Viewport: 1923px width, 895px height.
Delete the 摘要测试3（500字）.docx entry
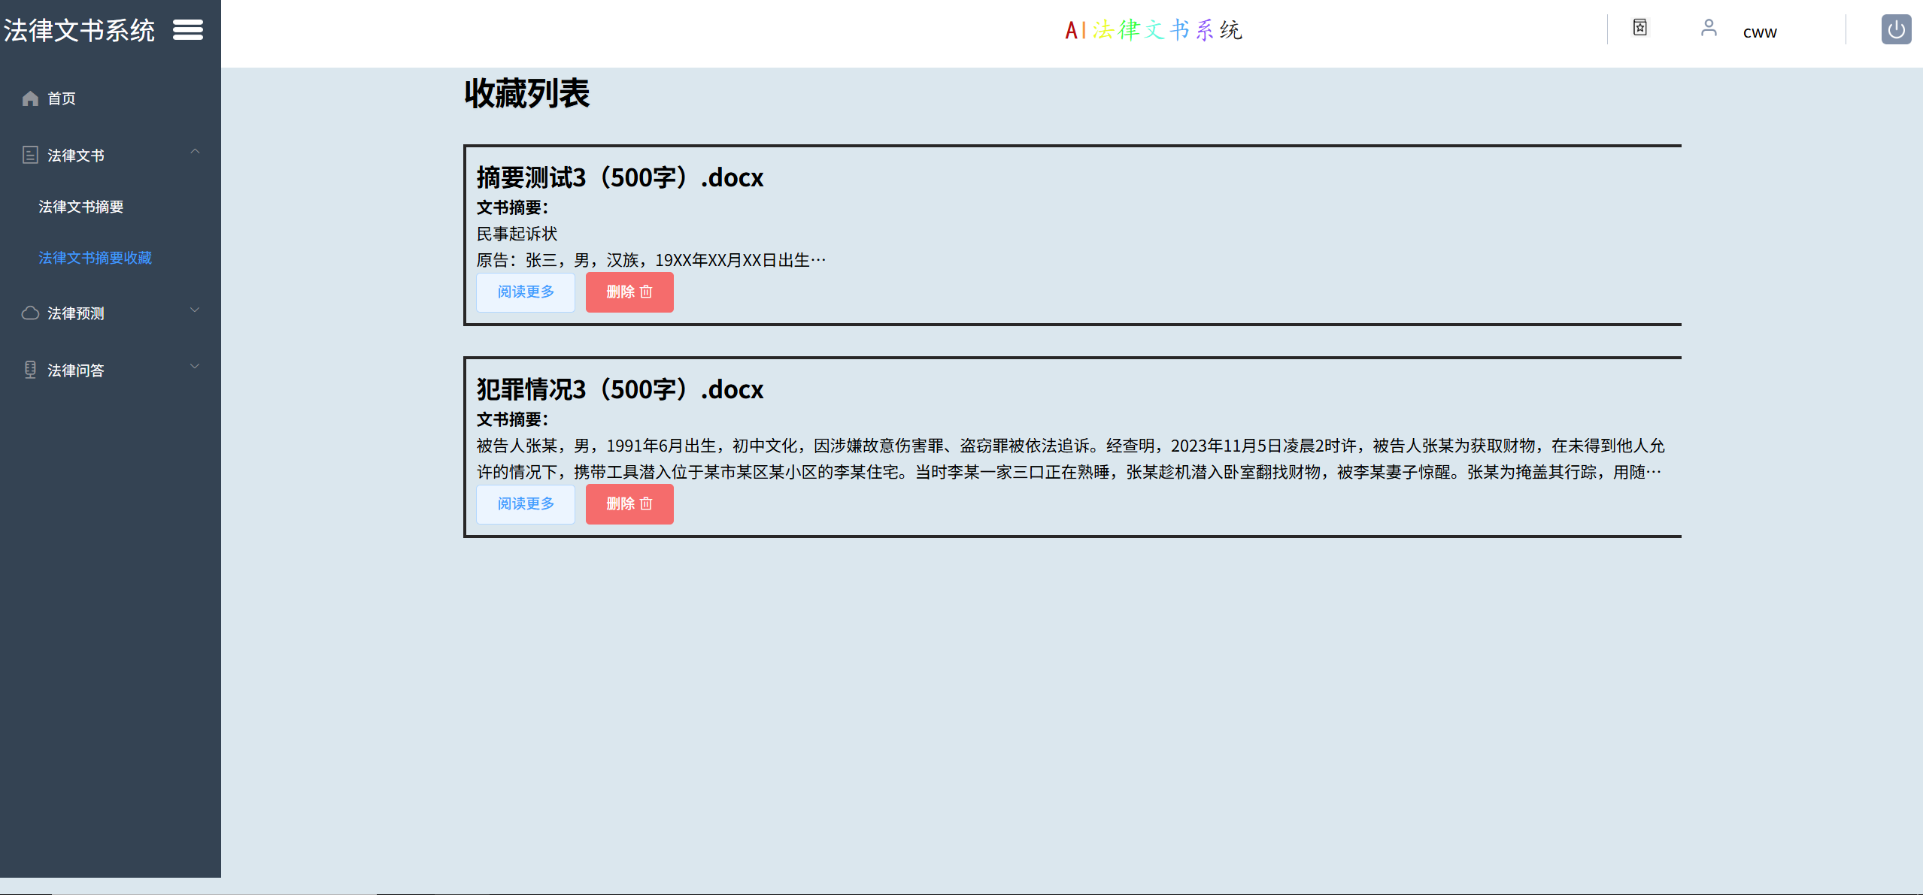pyautogui.click(x=629, y=292)
